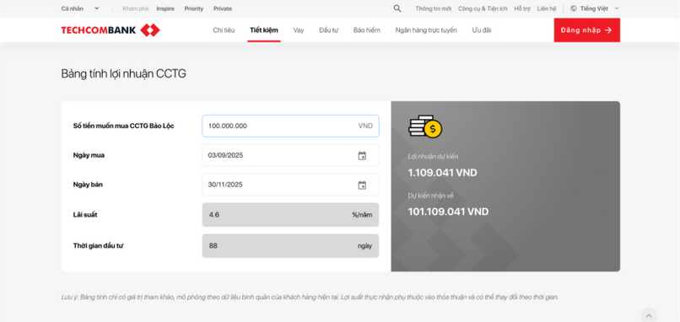Image resolution: width=680 pixels, height=322 pixels.
Task: Open the Liên hệ link
Action: point(547,8)
